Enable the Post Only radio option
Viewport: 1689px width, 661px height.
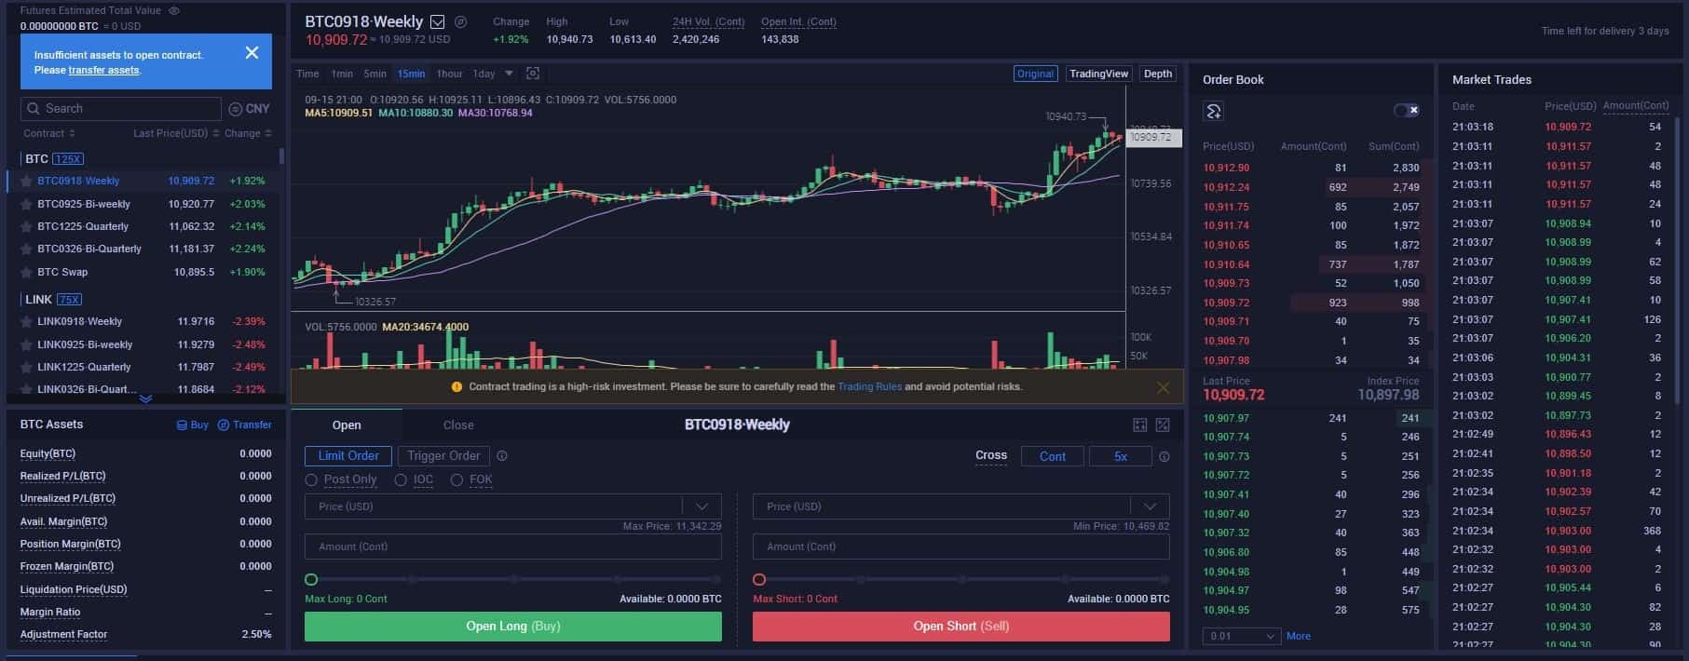point(311,480)
